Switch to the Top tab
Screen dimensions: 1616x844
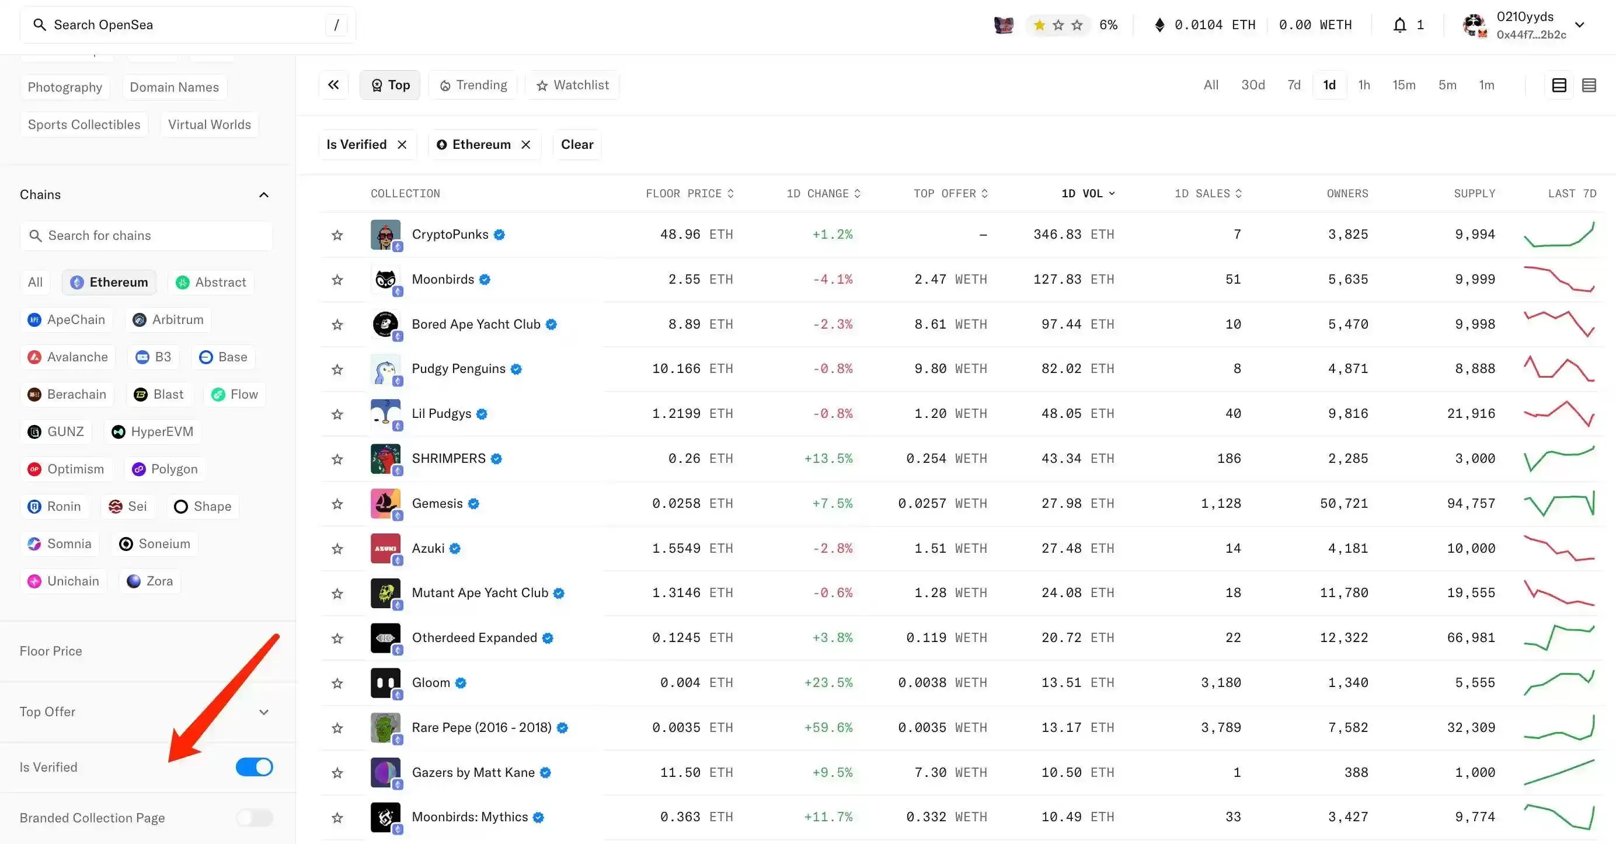tap(389, 85)
